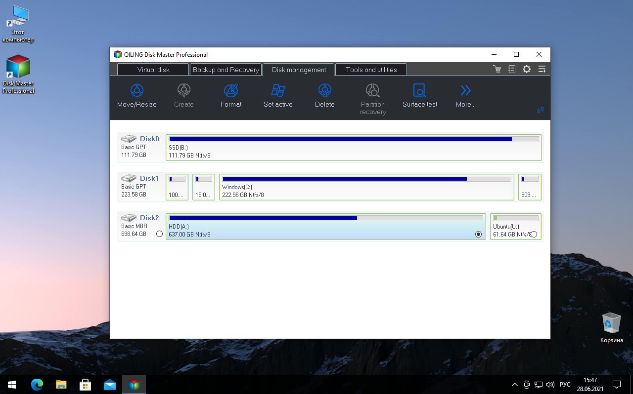Go to Tools and utilities tab

click(x=371, y=70)
